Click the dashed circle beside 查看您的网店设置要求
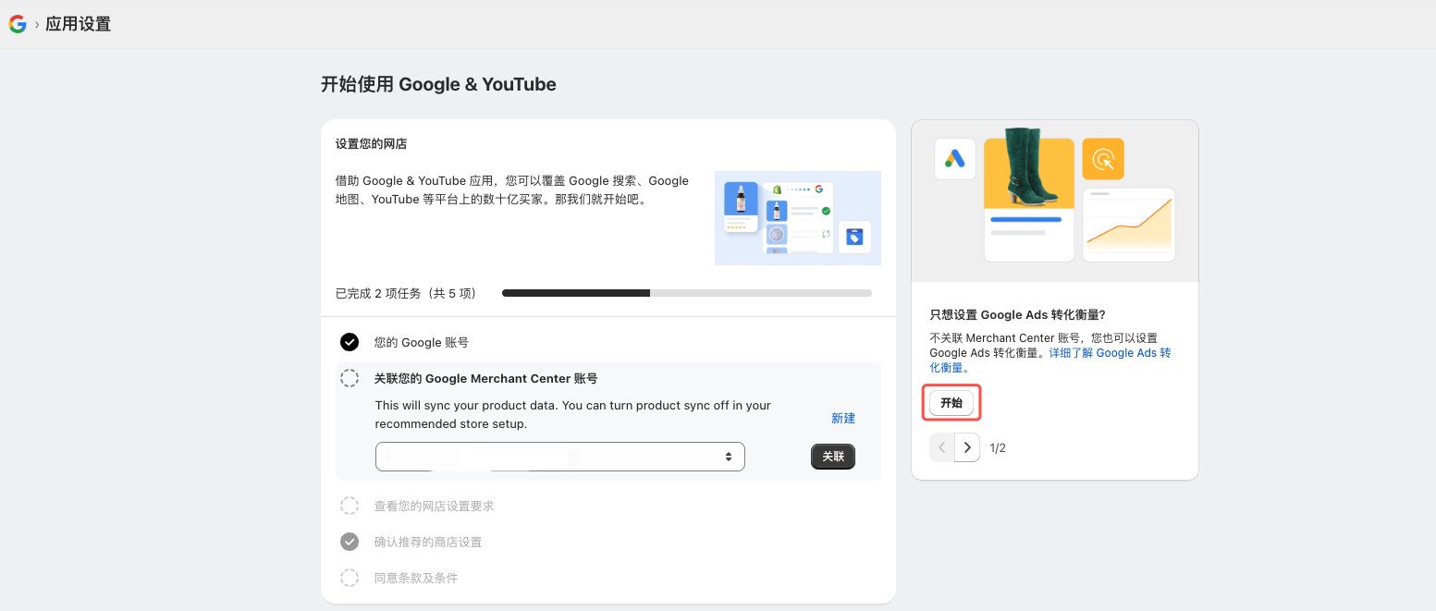1436x611 pixels. pyautogui.click(x=350, y=506)
